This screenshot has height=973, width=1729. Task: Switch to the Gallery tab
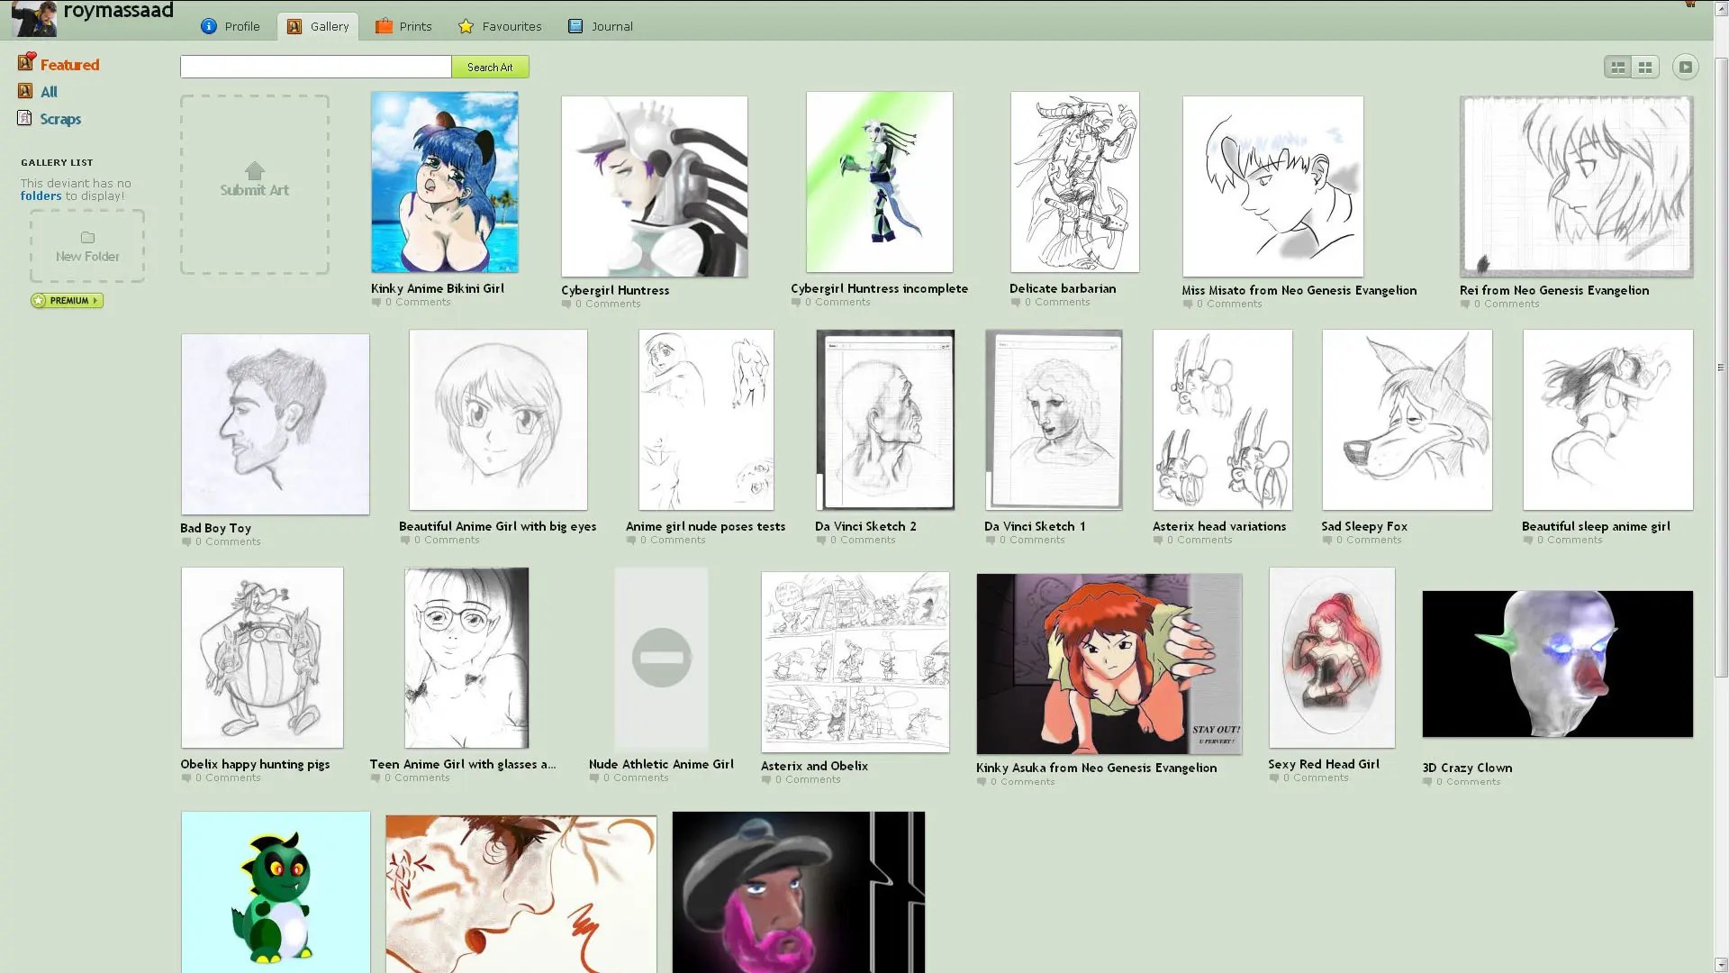(318, 26)
